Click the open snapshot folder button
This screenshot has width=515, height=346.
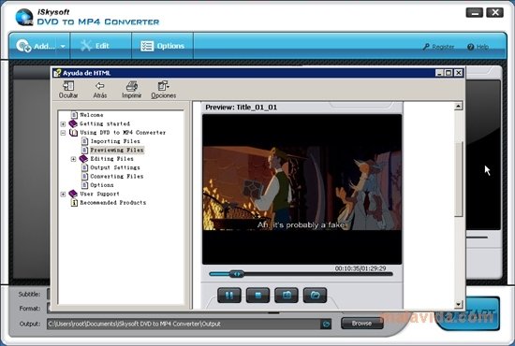(x=315, y=296)
